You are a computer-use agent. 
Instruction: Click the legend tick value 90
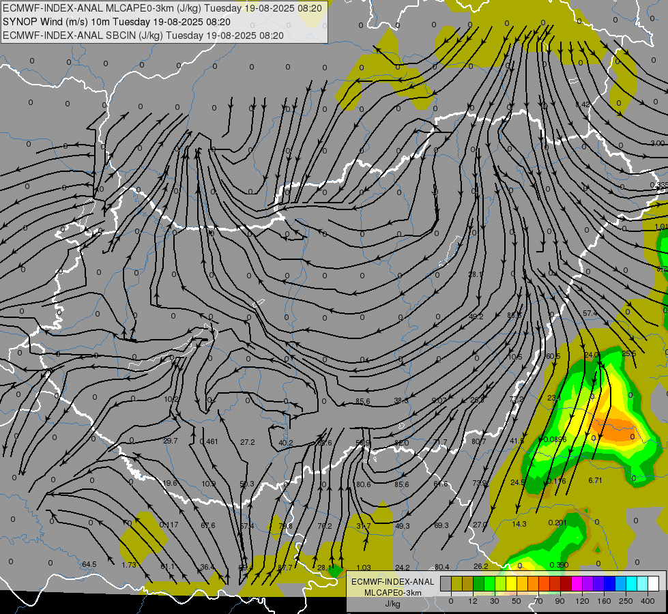[x=560, y=601]
